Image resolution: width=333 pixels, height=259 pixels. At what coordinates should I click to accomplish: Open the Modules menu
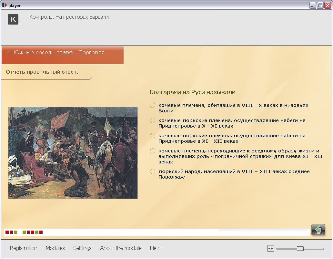(55, 248)
